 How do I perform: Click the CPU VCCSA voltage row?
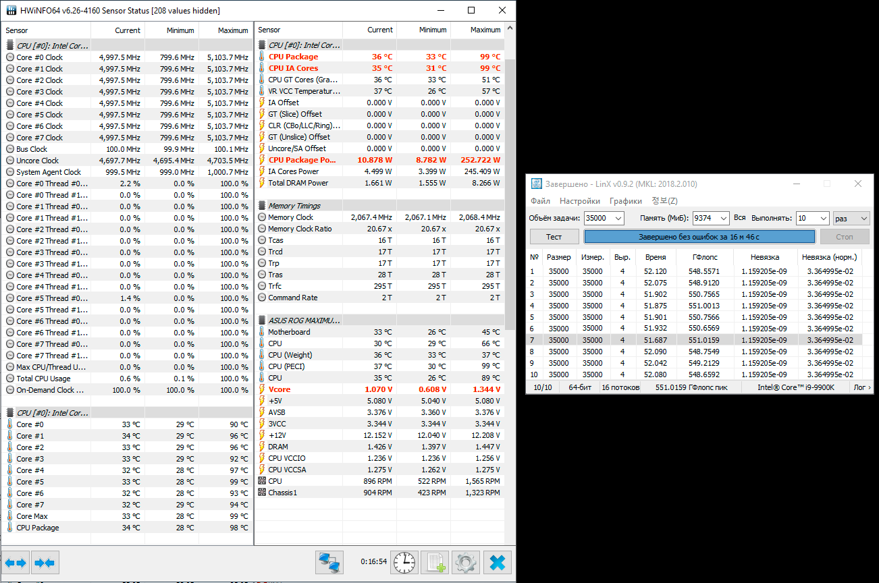coord(380,470)
